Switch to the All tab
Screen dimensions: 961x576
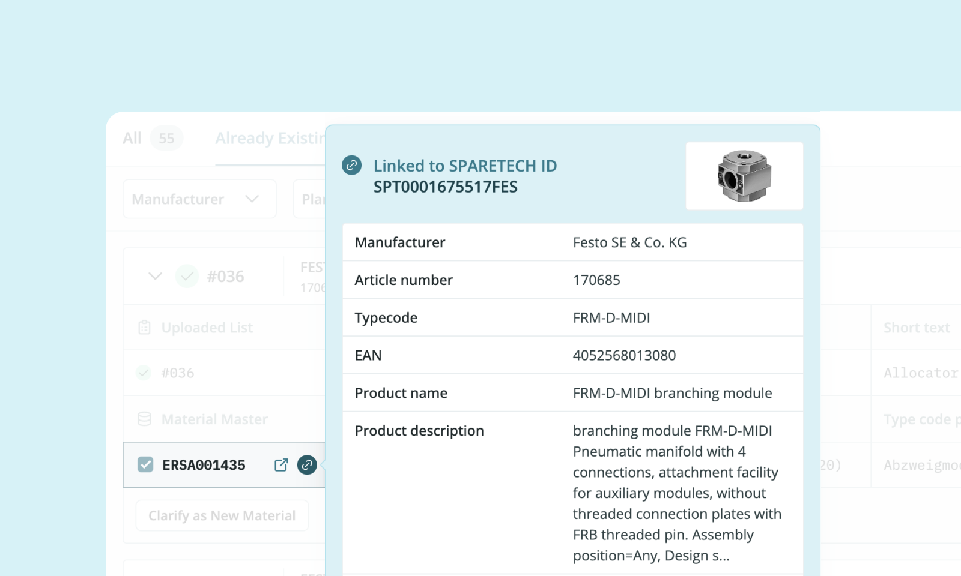(x=132, y=138)
